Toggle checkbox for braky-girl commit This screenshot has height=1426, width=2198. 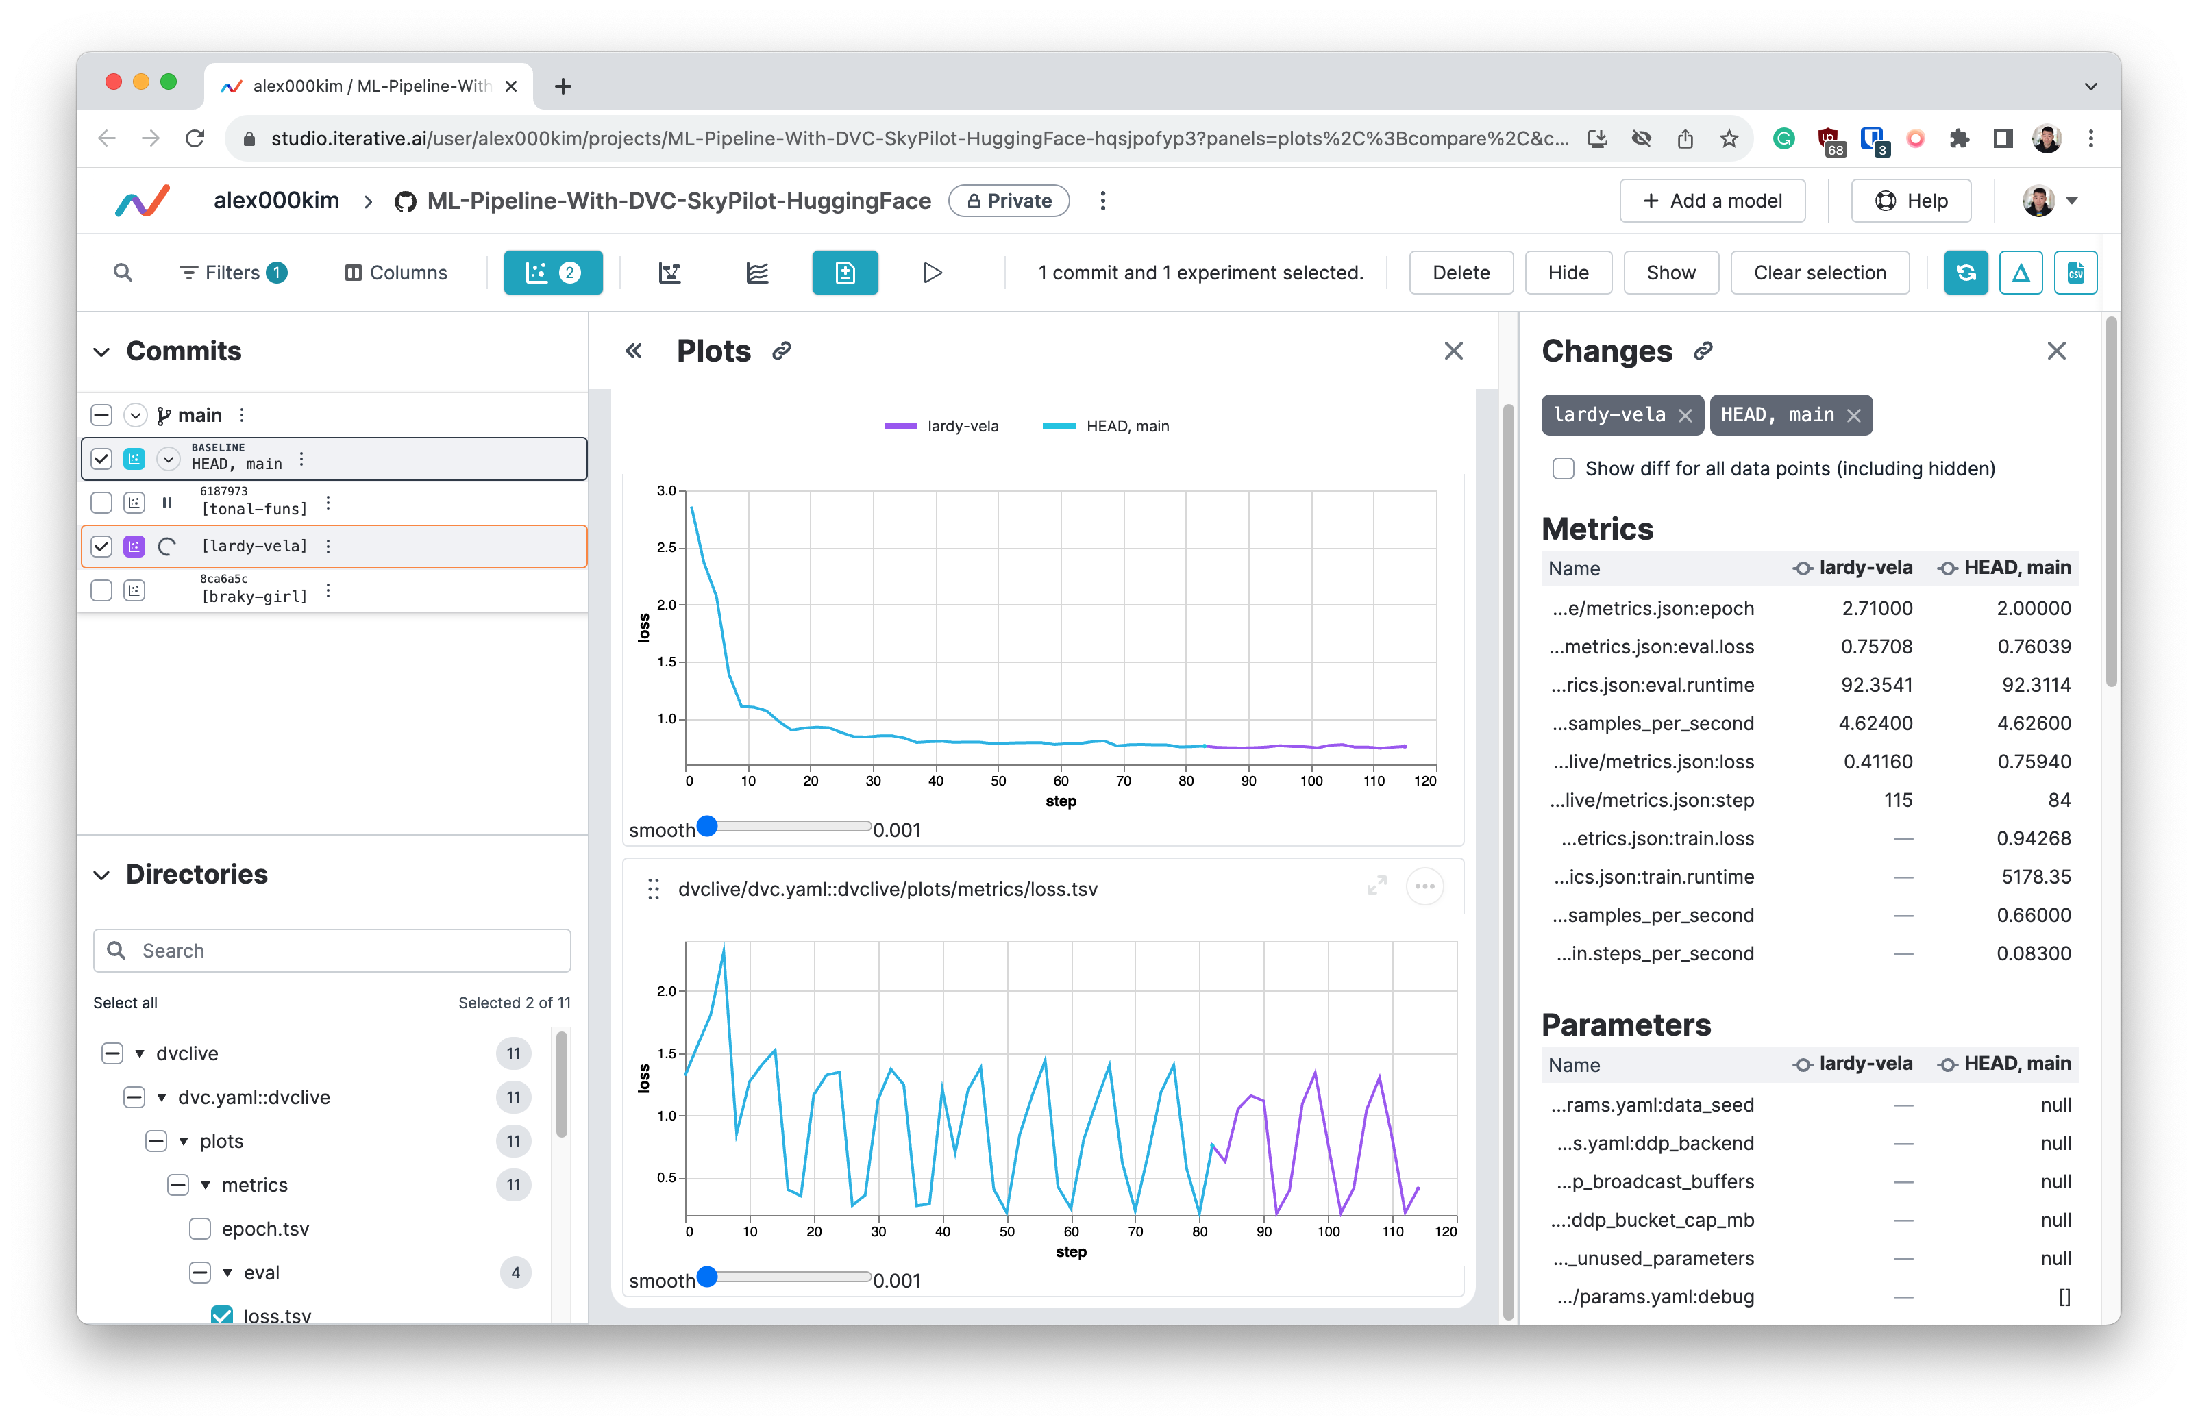point(99,593)
